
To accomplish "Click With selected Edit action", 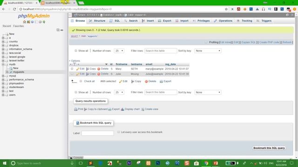I will point(123,81).
